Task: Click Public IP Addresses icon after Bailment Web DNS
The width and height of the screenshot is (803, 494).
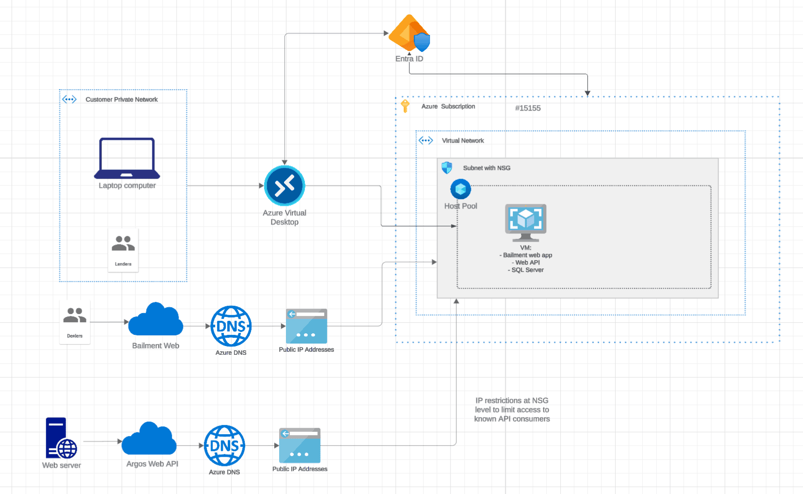Action: point(306,326)
